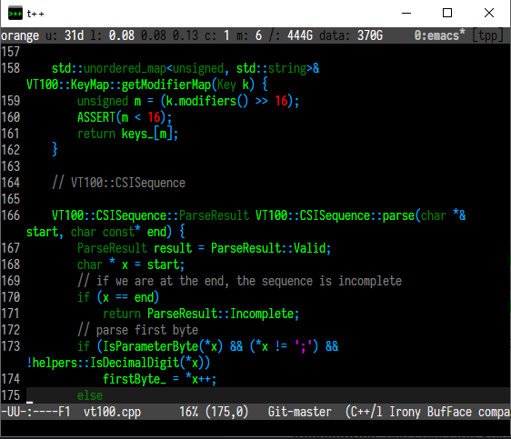
Task: Click 'Git-master' in the mode line
Action: (x=300, y=412)
